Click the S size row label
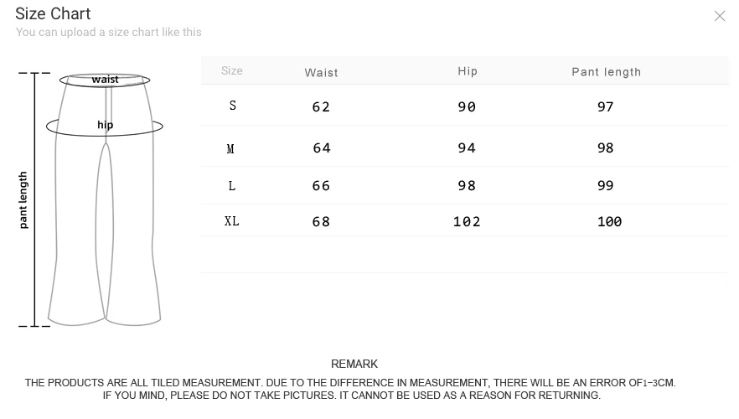The image size is (739, 419). coord(232,106)
